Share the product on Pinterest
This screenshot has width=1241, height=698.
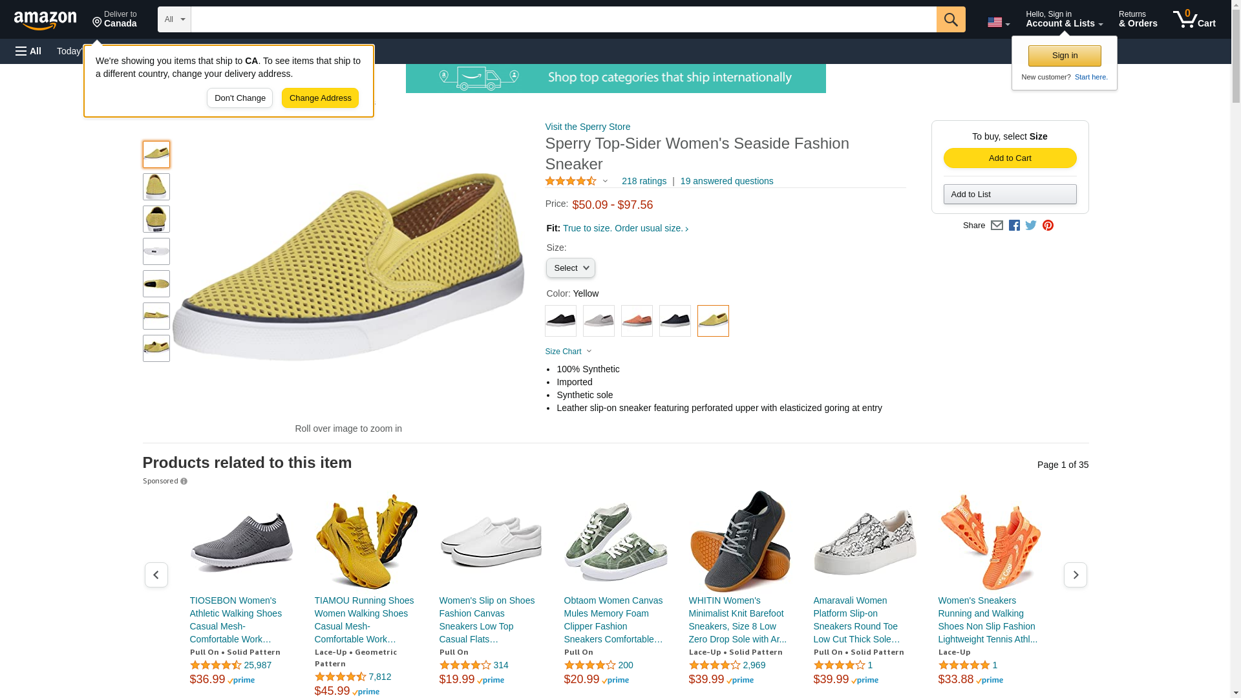[1048, 226]
